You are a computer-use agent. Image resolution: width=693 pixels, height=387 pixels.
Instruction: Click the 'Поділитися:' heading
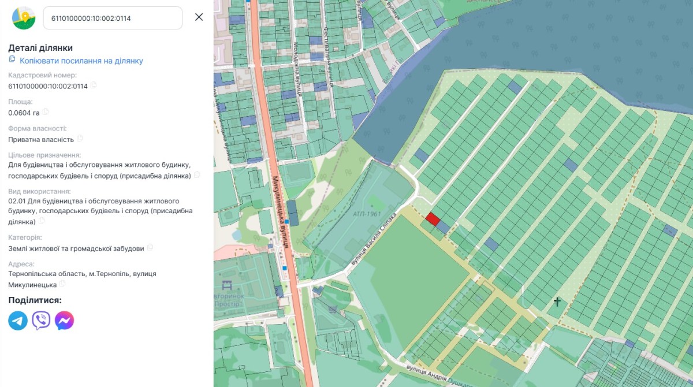(x=35, y=300)
